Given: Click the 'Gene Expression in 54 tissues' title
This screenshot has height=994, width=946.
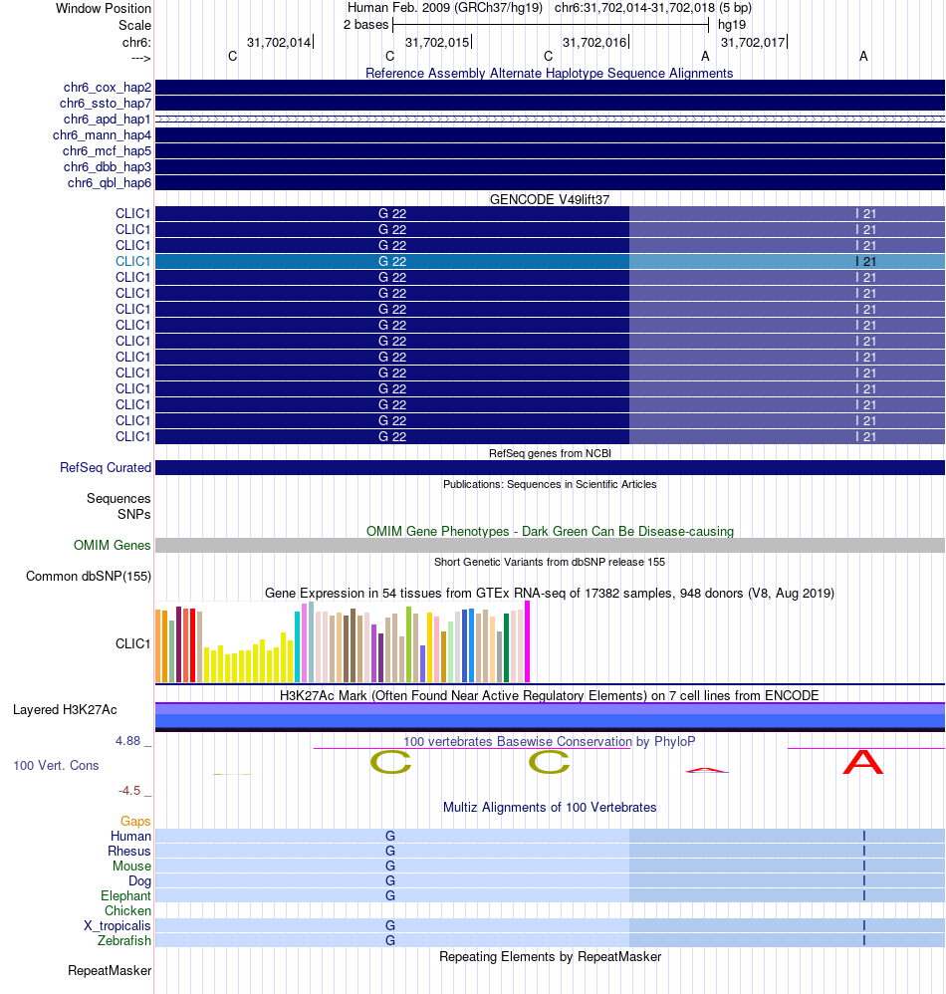Looking at the screenshot, I should coord(550,594).
